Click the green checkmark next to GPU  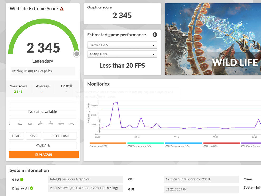[22, 179]
